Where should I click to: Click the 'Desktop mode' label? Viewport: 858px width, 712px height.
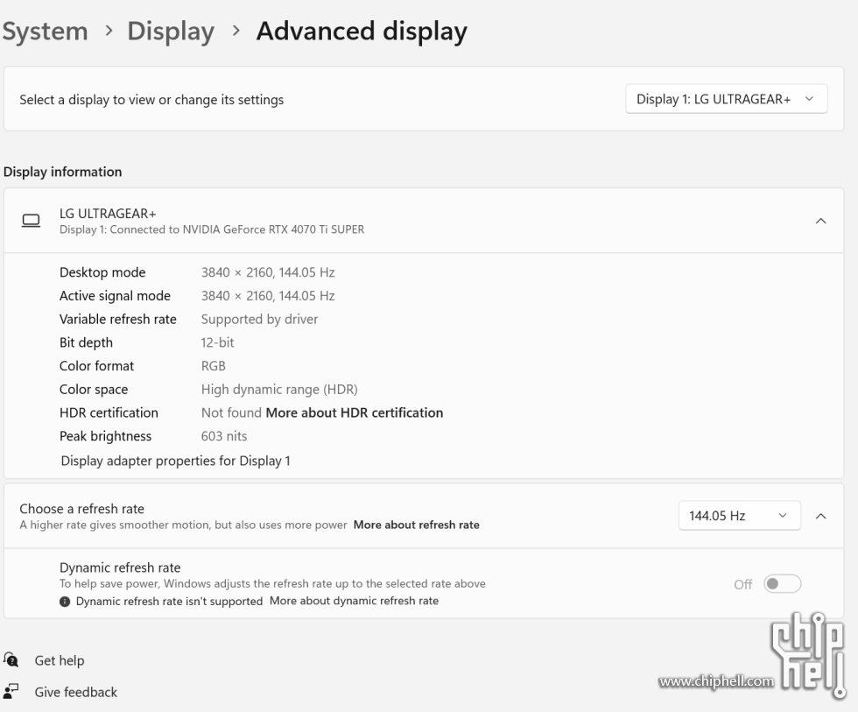point(102,272)
